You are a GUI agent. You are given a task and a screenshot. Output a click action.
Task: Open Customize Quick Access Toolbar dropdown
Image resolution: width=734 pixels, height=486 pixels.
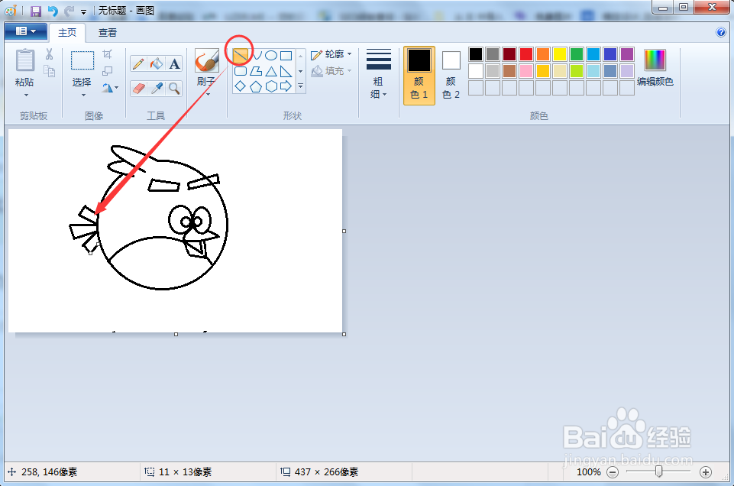pos(83,11)
